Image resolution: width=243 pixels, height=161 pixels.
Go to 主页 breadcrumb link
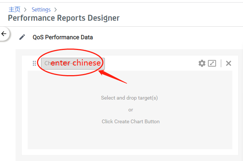[14, 10]
